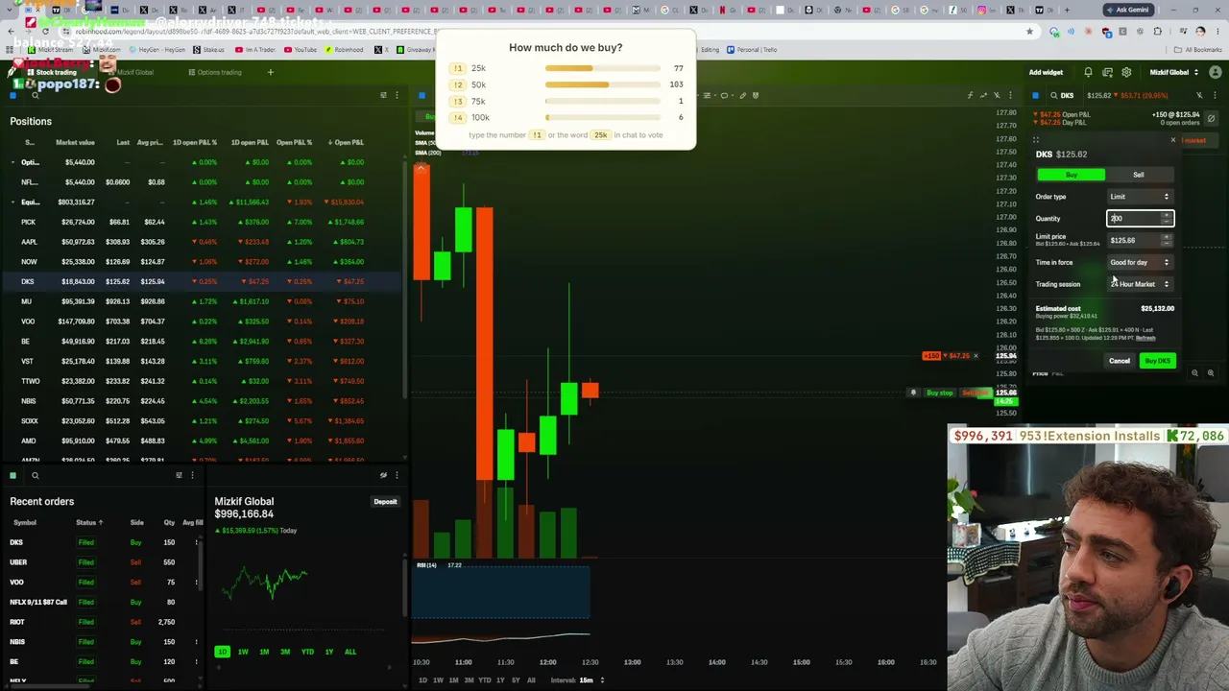Open the Stake.us bookmark in bookmarks bar

click(x=209, y=50)
